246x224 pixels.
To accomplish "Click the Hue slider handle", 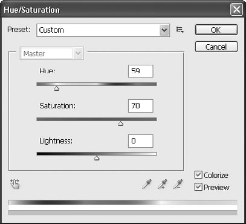I will pyautogui.click(x=57, y=88).
